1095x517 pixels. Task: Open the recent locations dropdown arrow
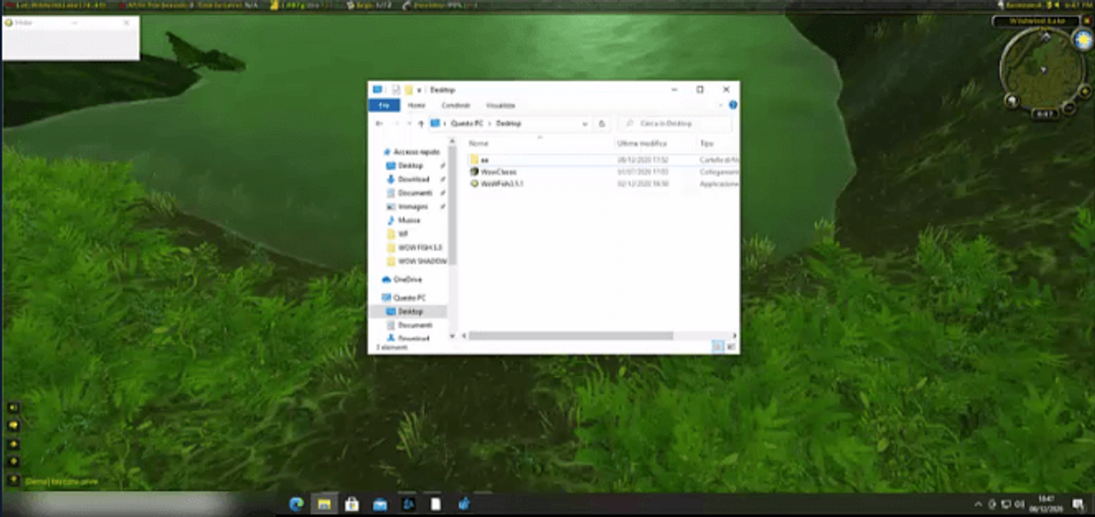(409, 123)
